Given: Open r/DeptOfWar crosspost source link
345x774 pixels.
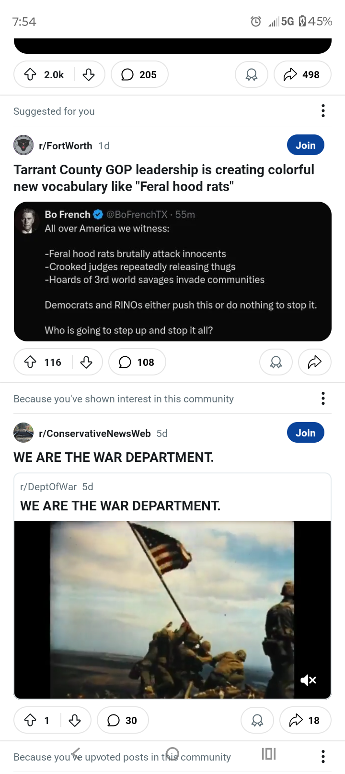Looking at the screenshot, I should tap(48, 487).
